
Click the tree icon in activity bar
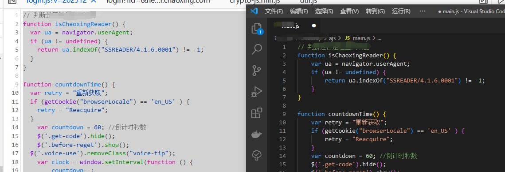(x=257, y=155)
